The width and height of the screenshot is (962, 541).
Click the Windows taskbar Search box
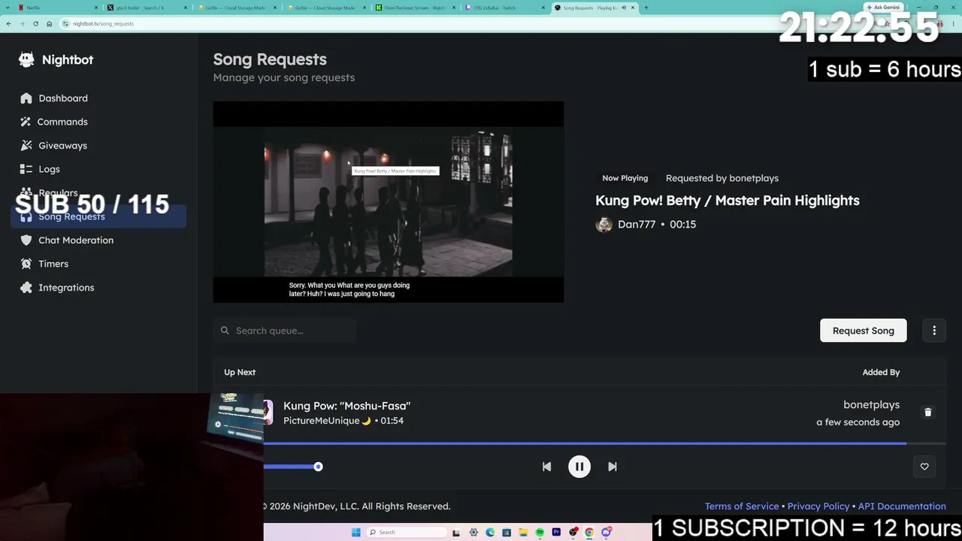tap(406, 533)
